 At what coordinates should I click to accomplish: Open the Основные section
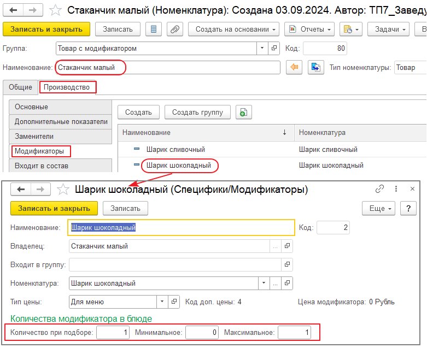click(x=61, y=107)
